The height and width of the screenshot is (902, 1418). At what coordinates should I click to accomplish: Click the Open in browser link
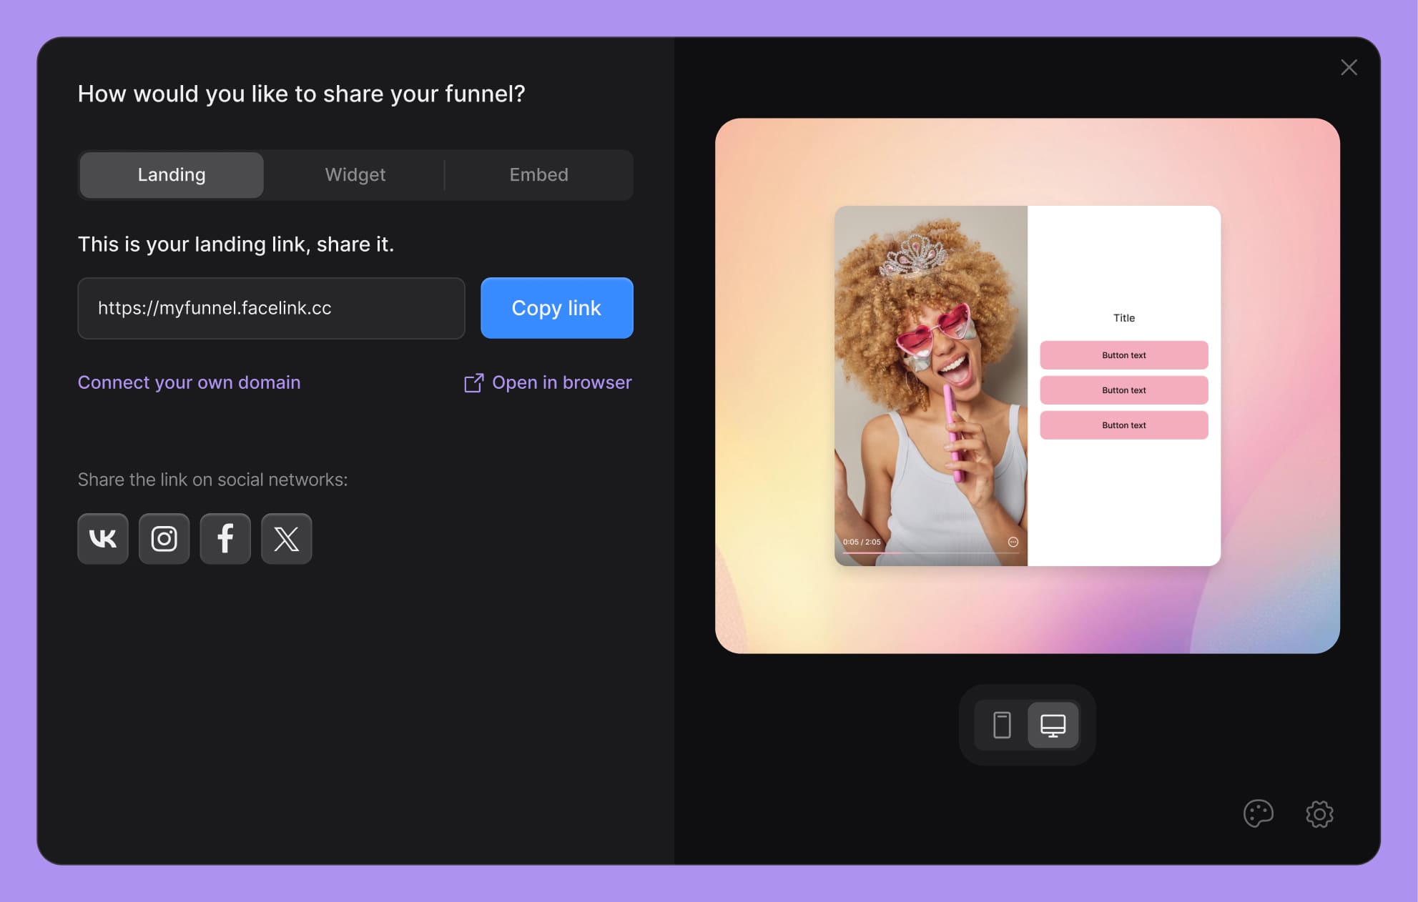[561, 382]
